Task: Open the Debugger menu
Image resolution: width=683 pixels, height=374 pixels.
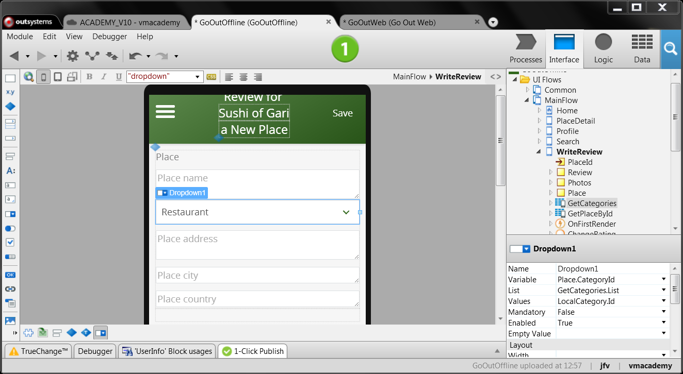Action: click(109, 37)
